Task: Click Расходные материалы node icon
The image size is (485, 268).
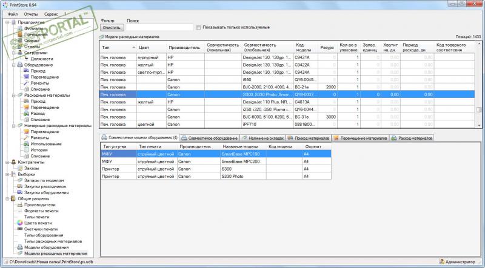Action: point(20,95)
